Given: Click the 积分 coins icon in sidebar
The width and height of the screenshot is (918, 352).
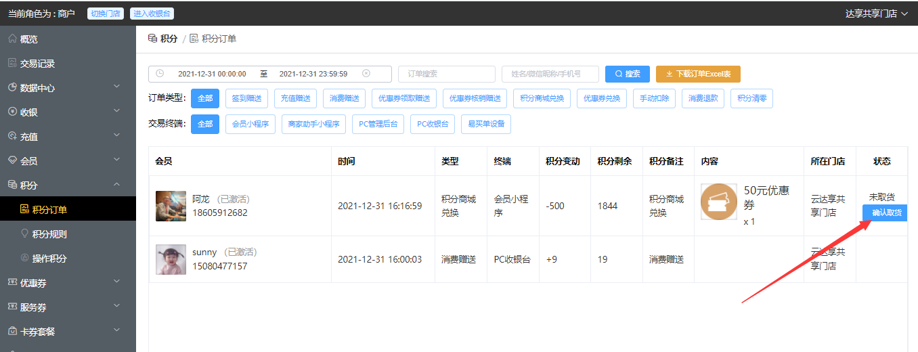Looking at the screenshot, I should (12, 185).
